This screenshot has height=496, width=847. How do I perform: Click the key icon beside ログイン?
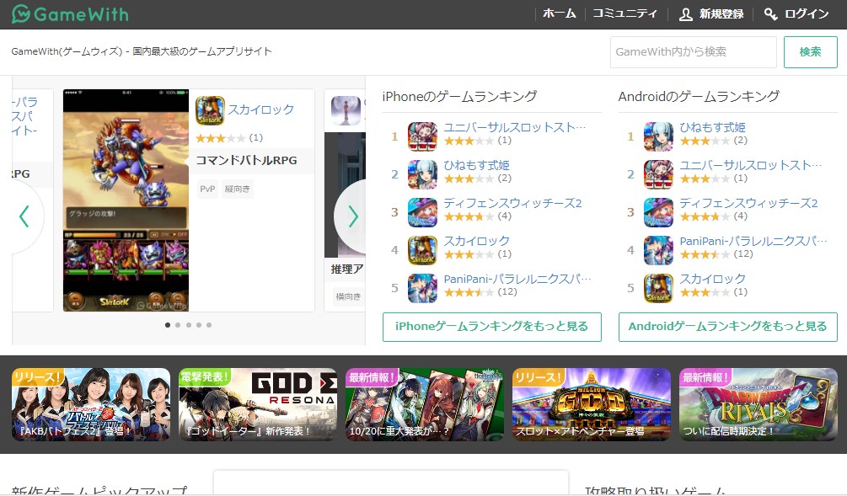point(771,14)
